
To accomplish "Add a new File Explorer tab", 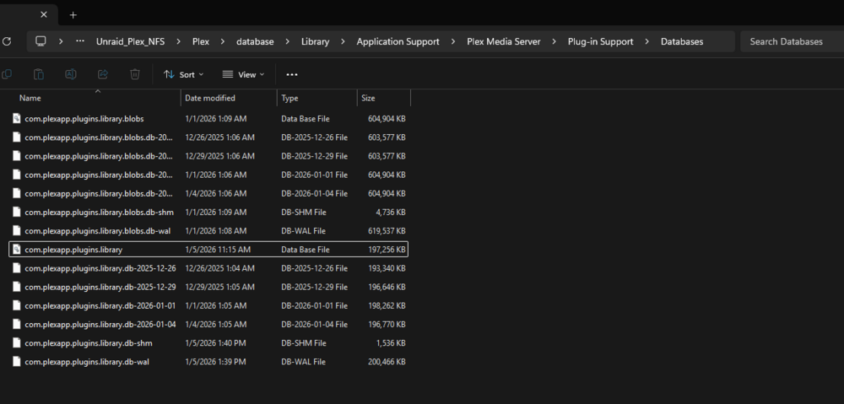I will [73, 15].
